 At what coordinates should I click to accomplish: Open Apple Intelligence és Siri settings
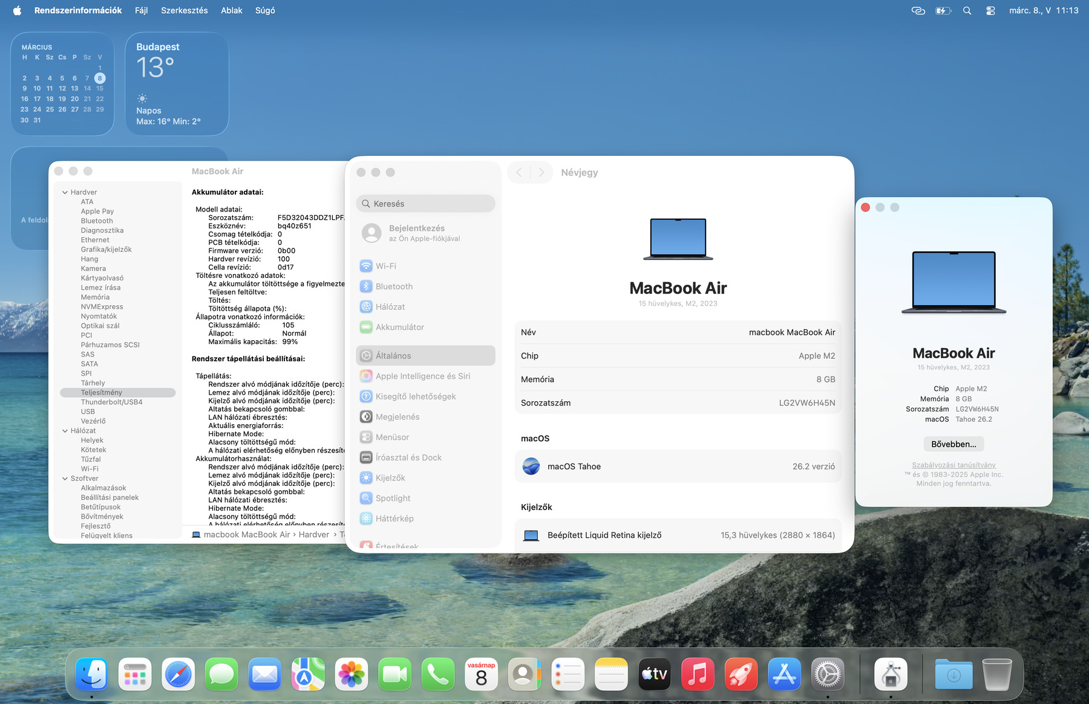[x=422, y=376]
